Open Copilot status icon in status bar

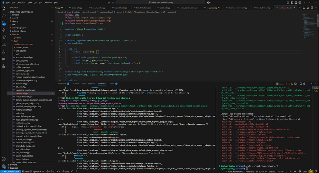pos(299,171)
